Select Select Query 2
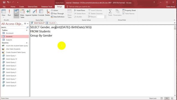 [x=15, y=62]
